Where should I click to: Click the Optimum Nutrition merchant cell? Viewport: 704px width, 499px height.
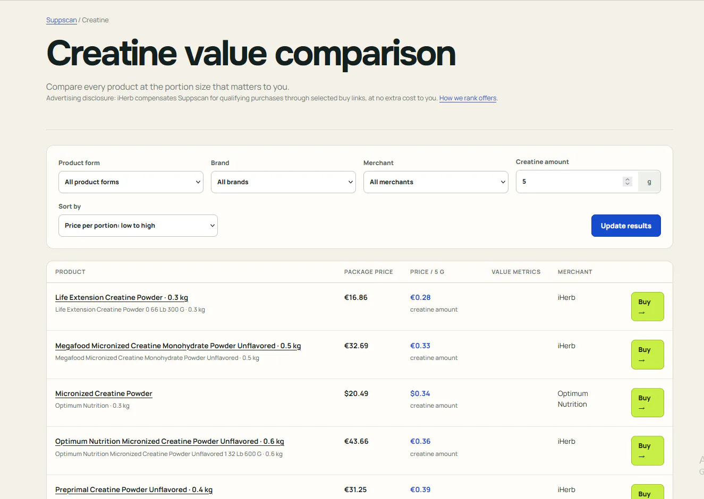pyautogui.click(x=573, y=399)
